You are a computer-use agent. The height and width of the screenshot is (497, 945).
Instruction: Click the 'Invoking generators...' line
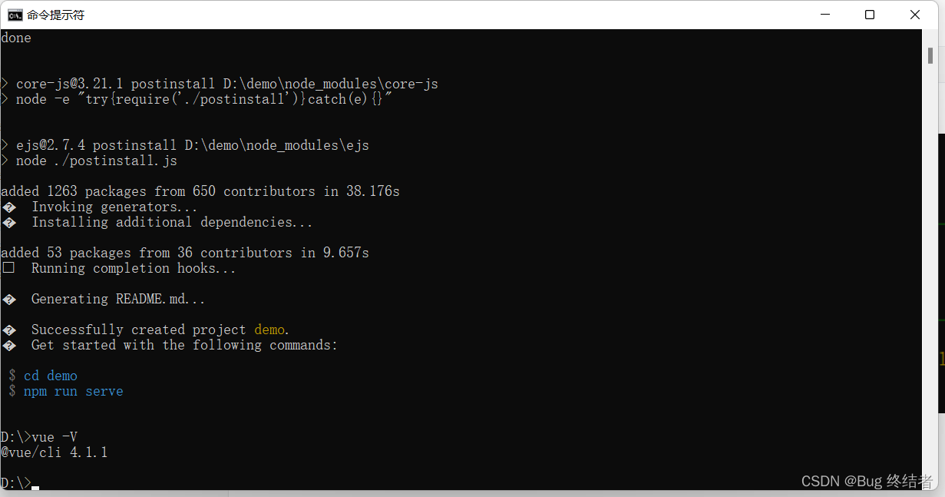click(114, 207)
